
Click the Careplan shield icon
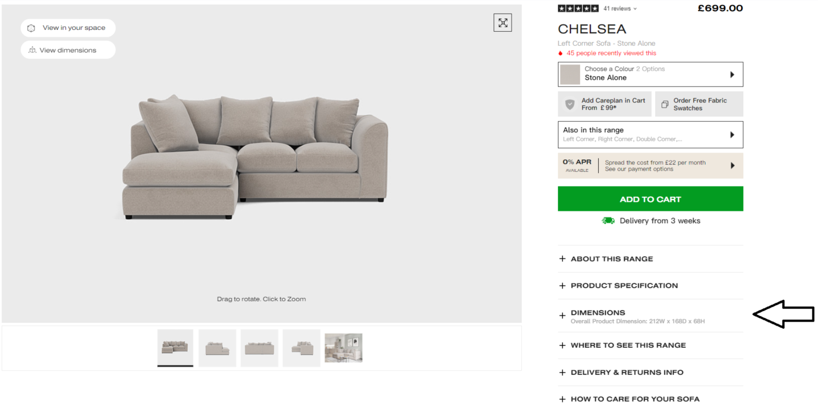tap(570, 104)
